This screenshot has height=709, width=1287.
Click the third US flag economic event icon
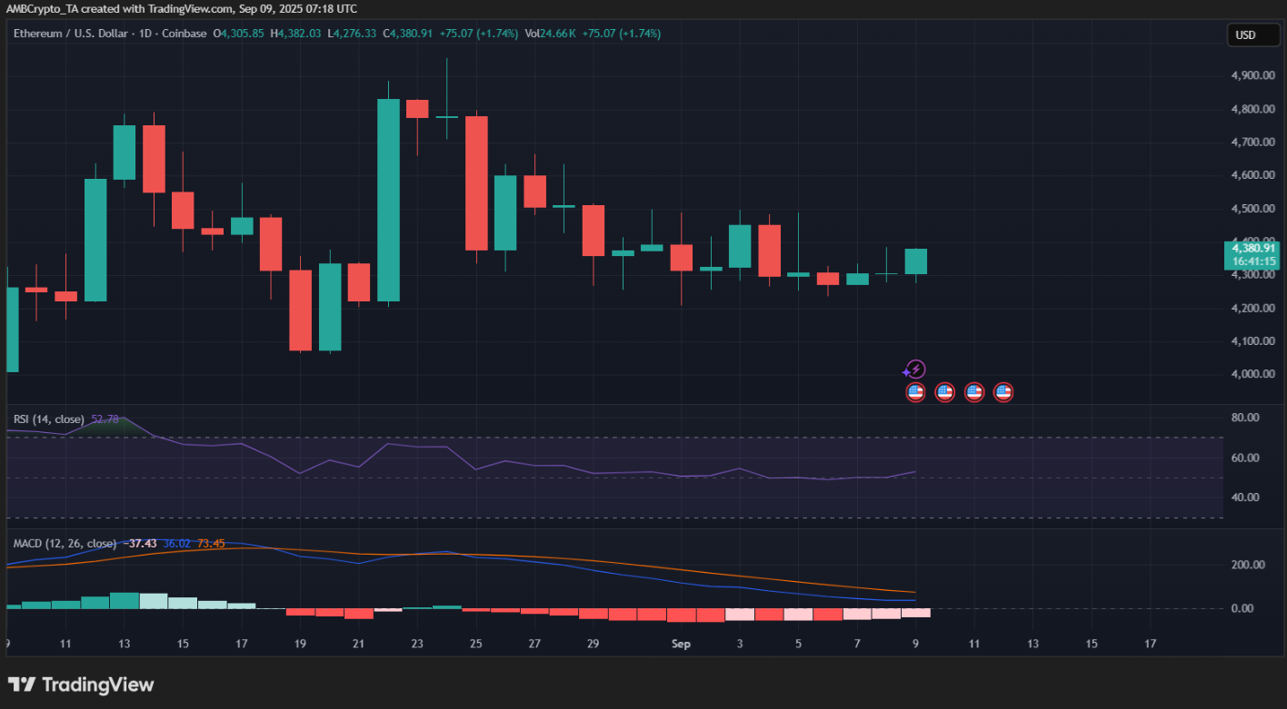point(973,391)
